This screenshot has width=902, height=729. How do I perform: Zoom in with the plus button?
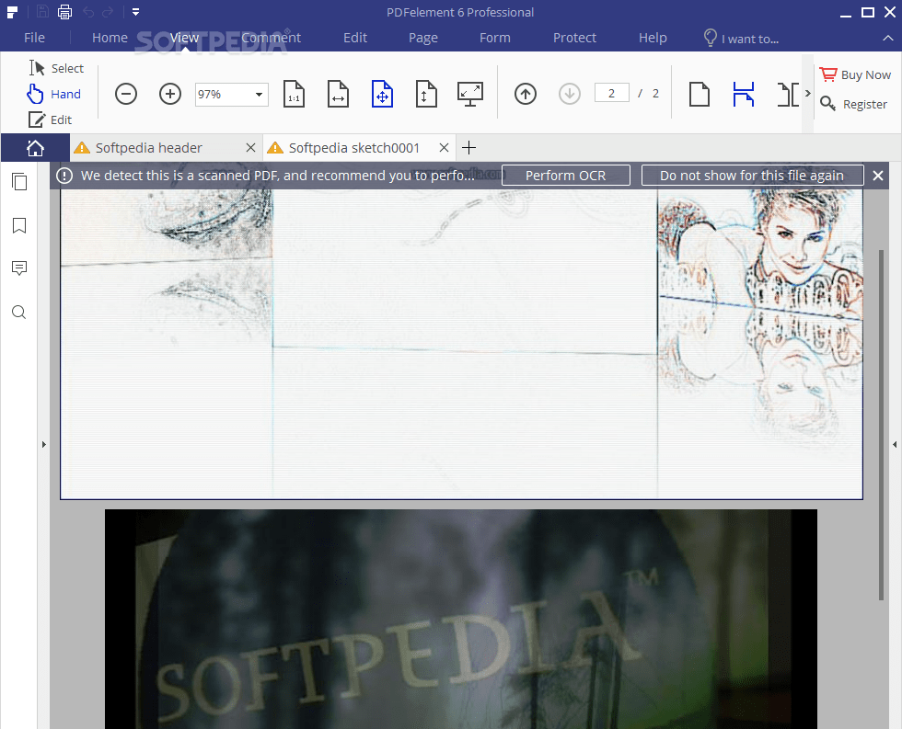click(169, 94)
